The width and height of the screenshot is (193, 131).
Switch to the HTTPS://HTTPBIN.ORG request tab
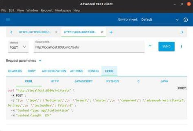coord(35,32)
